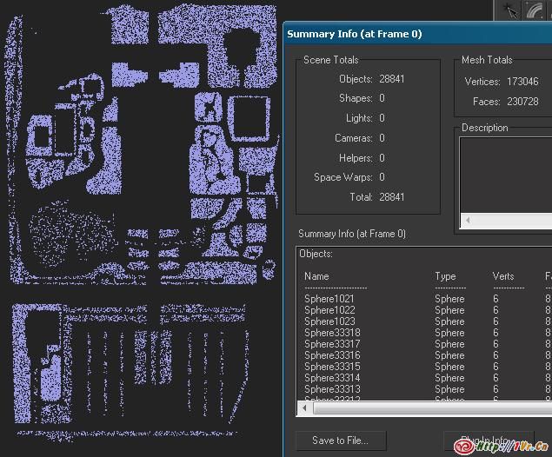
Task: Click the Name column header
Action: (x=316, y=276)
